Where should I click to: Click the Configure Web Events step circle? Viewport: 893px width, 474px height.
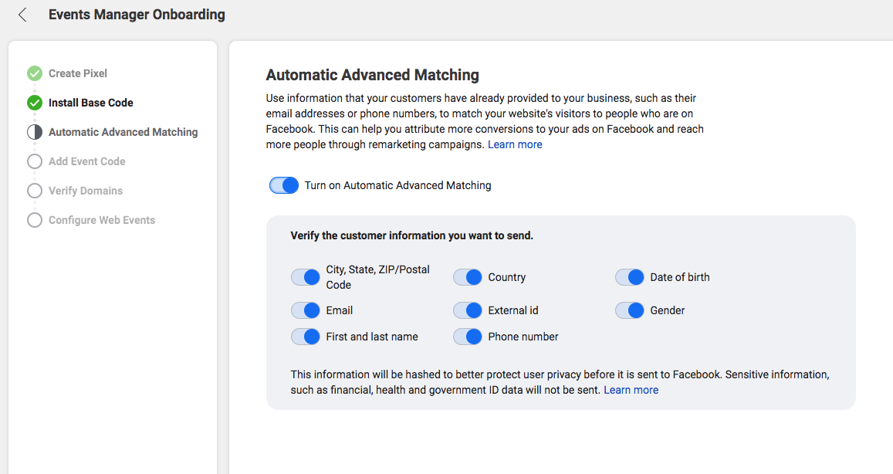[35, 220]
